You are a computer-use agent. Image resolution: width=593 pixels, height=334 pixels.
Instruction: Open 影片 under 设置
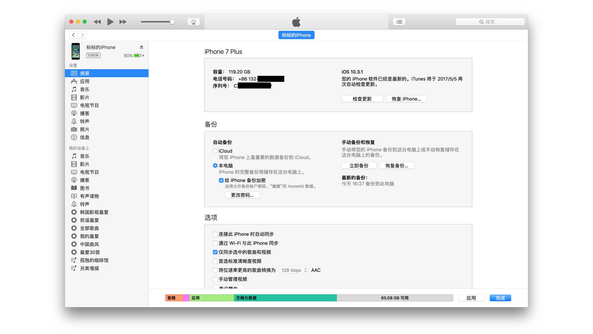tap(107, 97)
